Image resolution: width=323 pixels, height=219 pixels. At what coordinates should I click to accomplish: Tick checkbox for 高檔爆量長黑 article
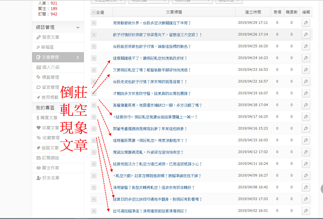pos(94,105)
